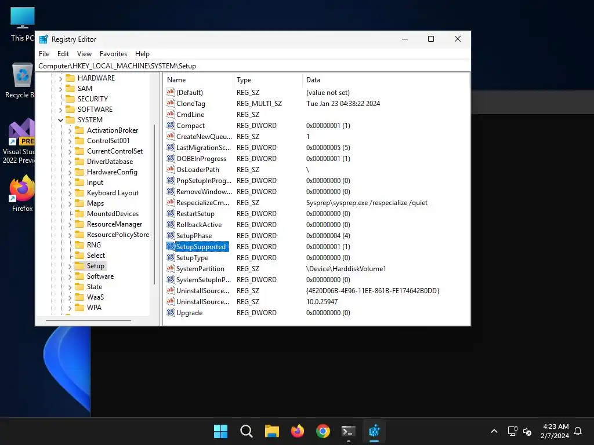Expand the DriverDatabase key
The image size is (594, 445).
tap(70, 162)
